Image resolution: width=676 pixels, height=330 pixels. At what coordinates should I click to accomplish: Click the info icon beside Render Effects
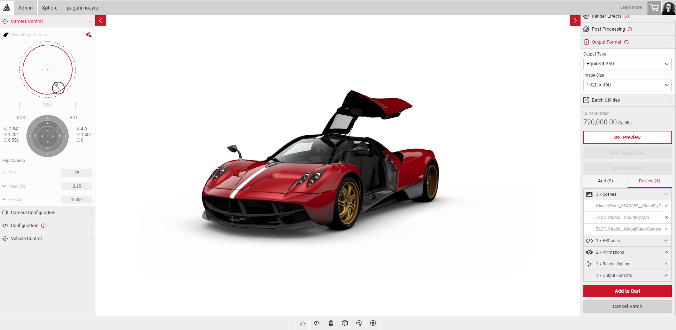click(627, 16)
